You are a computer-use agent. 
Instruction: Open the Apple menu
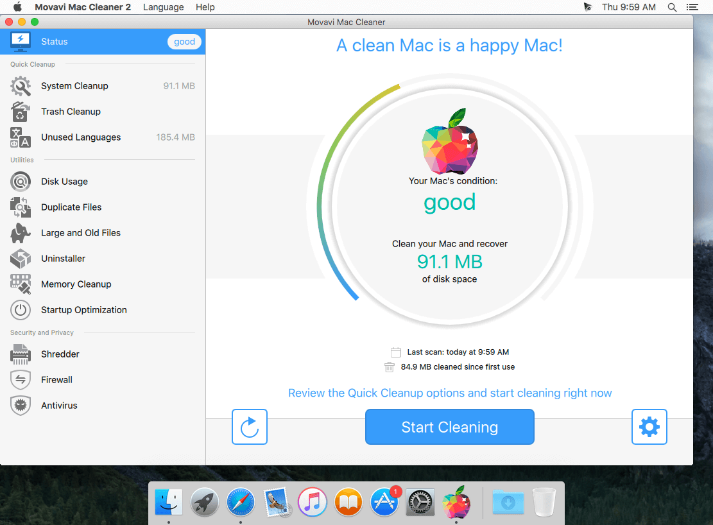[x=17, y=7]
